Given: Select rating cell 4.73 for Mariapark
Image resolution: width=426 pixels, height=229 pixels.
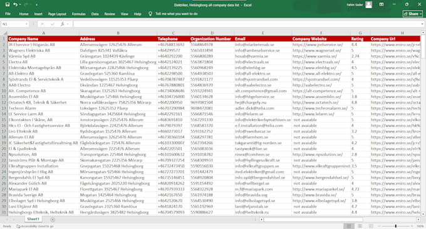Looking at the screenshot, I should 360,189.
